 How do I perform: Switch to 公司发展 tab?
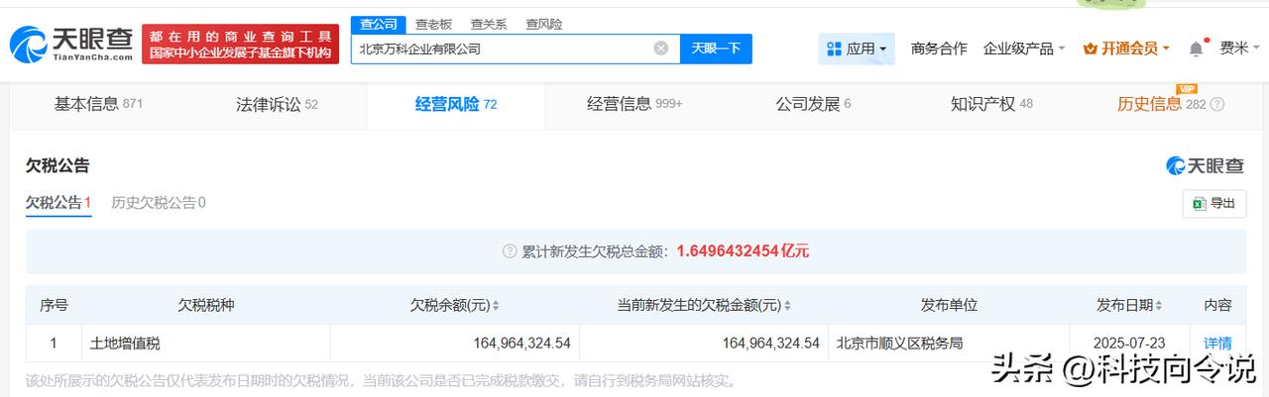tap(813, 104)
